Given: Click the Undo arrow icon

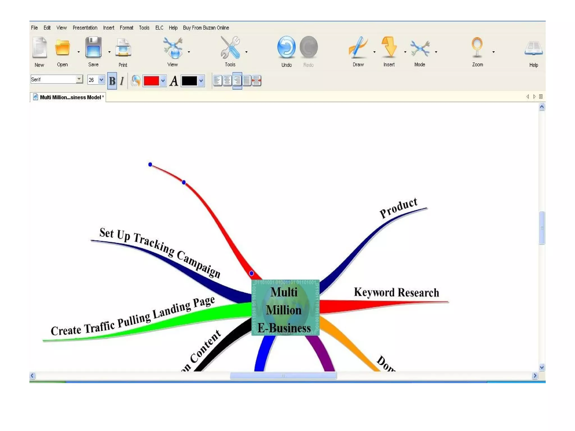Looking at the screenshot, I should 286,47.
